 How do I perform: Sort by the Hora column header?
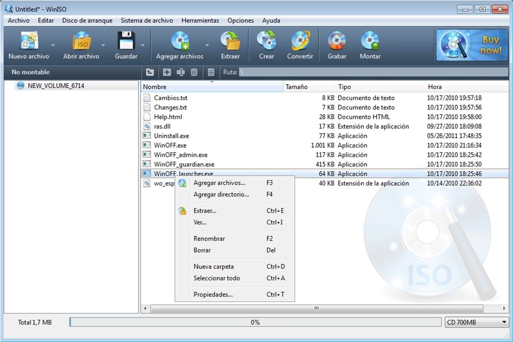tap(467, 87)
